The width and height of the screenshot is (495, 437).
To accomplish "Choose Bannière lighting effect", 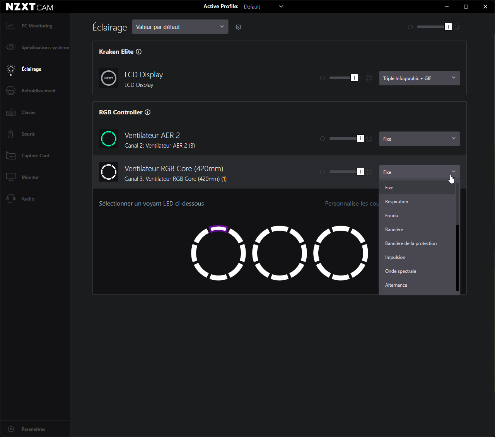I will click(418, 230).
